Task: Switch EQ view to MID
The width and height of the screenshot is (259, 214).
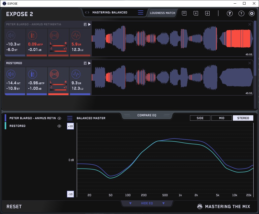Action: pyautogui.click(x=222, y=118)
